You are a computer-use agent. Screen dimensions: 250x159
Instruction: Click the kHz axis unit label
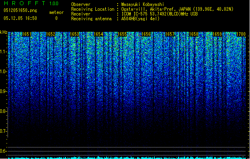click(x=4, y=32)
